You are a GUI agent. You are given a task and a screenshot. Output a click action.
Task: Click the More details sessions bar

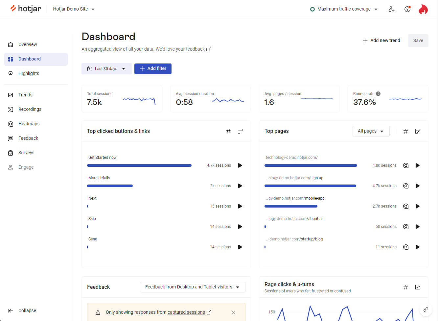(x=110, y=186)
